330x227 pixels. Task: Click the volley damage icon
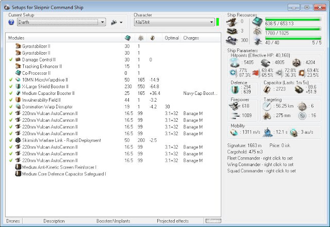[x=235, y=116]
